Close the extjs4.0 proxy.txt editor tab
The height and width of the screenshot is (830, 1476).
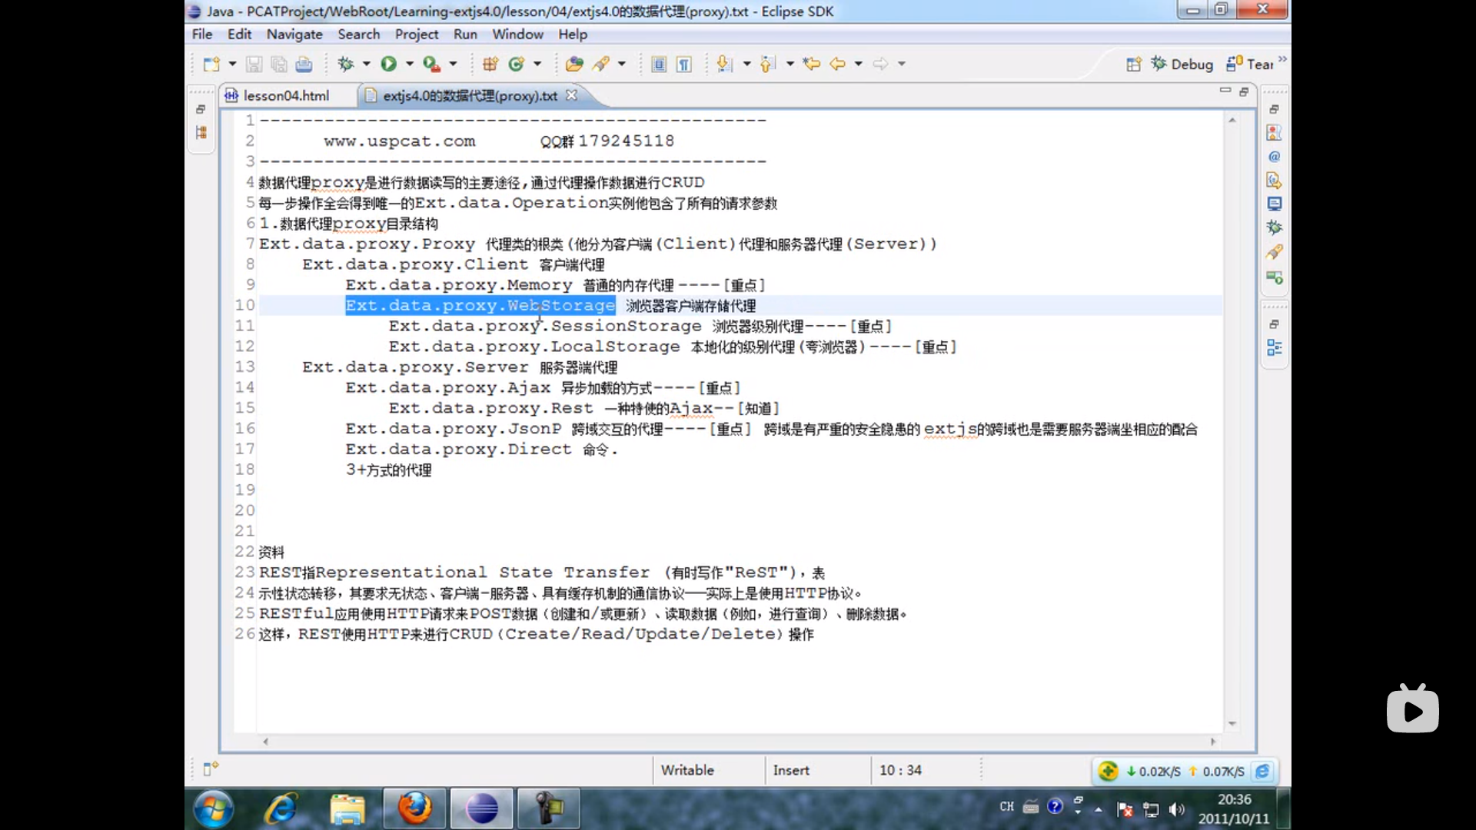[x=571, y=95]
